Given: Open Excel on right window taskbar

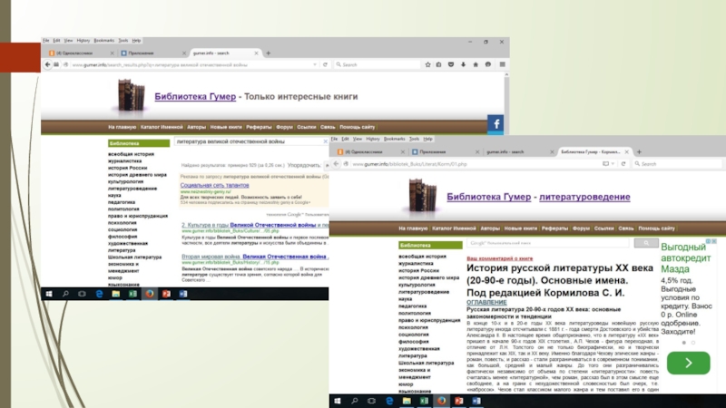Looking at the screenshot, I should (424, 401).
